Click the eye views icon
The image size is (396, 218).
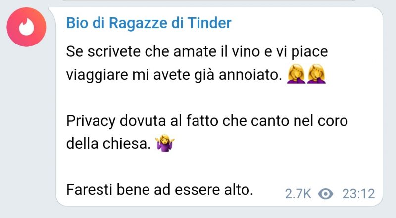tap(326, 194)
